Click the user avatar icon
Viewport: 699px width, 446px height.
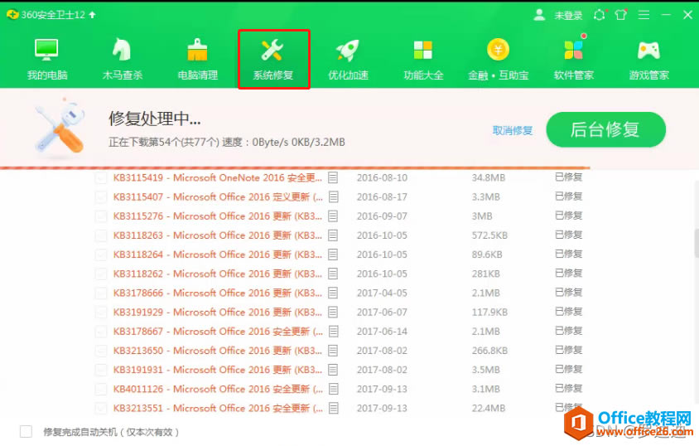539,15
